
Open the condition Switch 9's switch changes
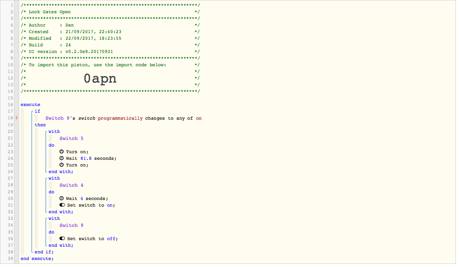[124, 118]
